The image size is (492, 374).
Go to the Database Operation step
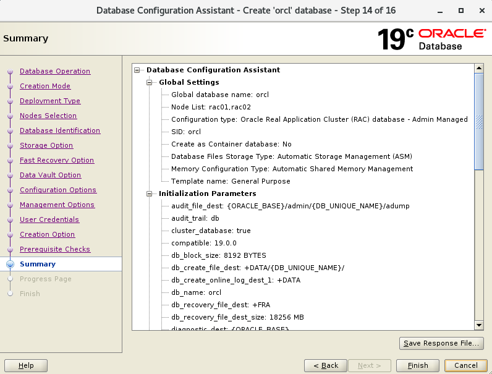coord(55,71)
